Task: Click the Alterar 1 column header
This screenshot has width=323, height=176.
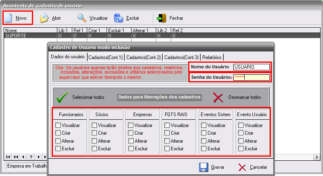Action: point(144,31)
